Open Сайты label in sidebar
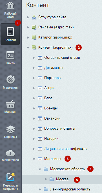The image size is (102, 193). [10, 63]
